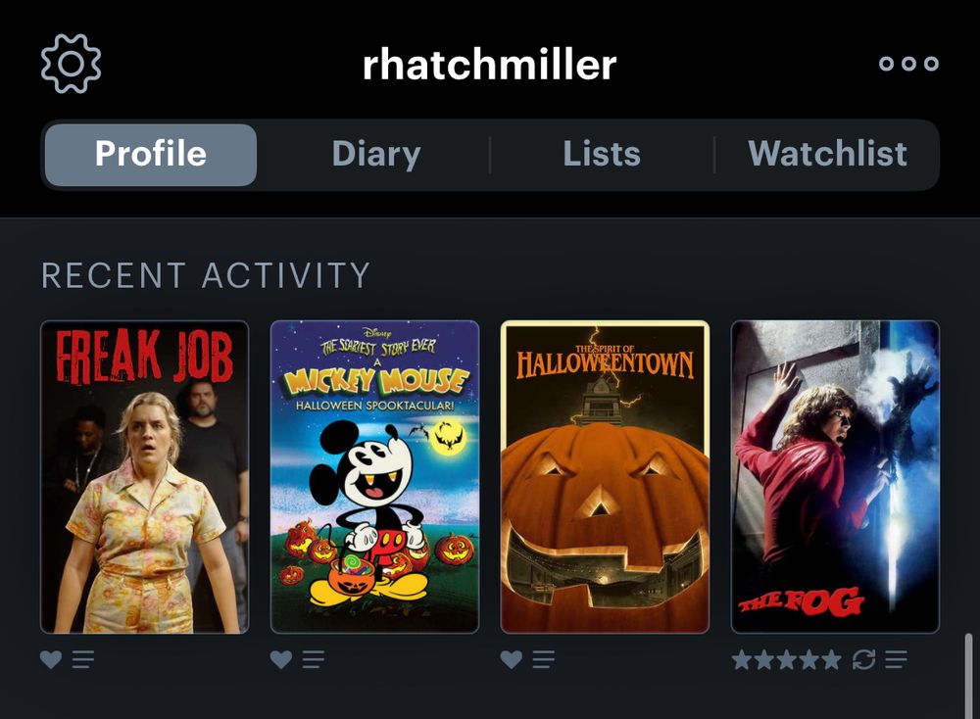Click the vertical scrollbar at right edge
The image size is (980, 719).
pyautogui.click(x=968, y=676)
